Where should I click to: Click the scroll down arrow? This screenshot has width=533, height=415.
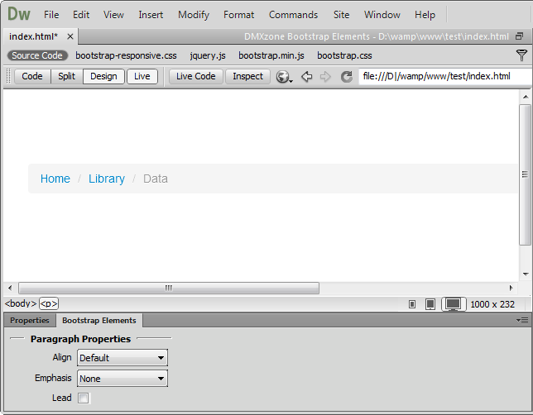click(x=526, y=274)
